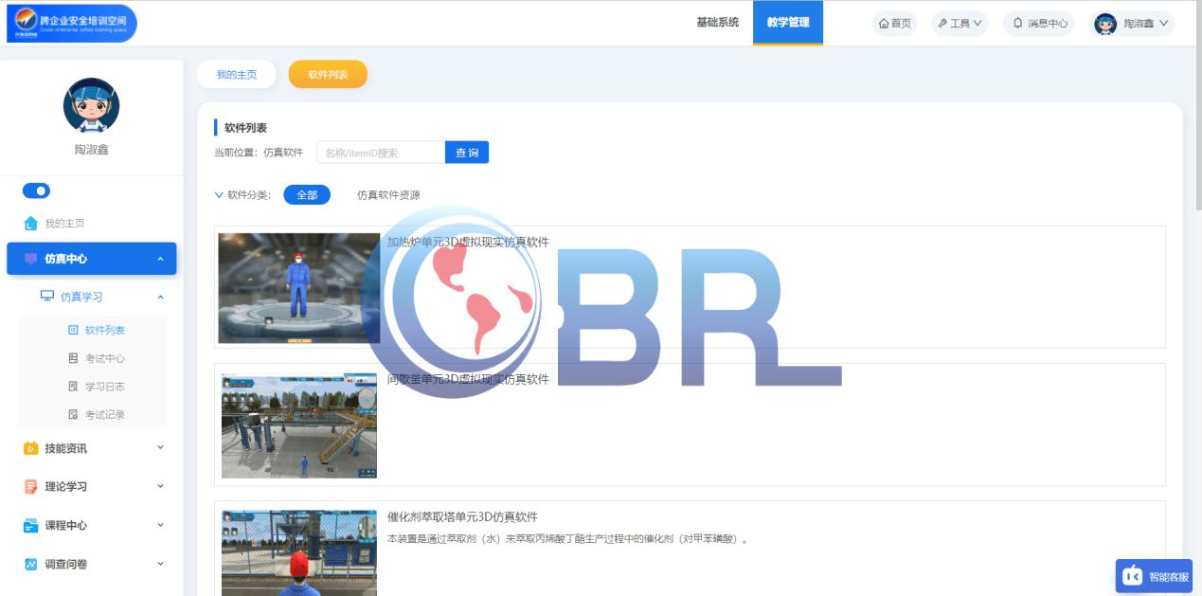
Task: Flip the blue switch above 我的主页
Action: (x=36, y=190)
